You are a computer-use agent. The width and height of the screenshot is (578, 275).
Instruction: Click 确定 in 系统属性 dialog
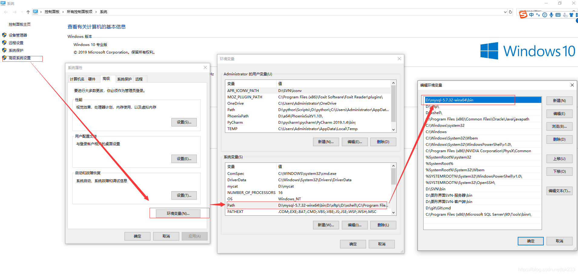click(137, 236)
